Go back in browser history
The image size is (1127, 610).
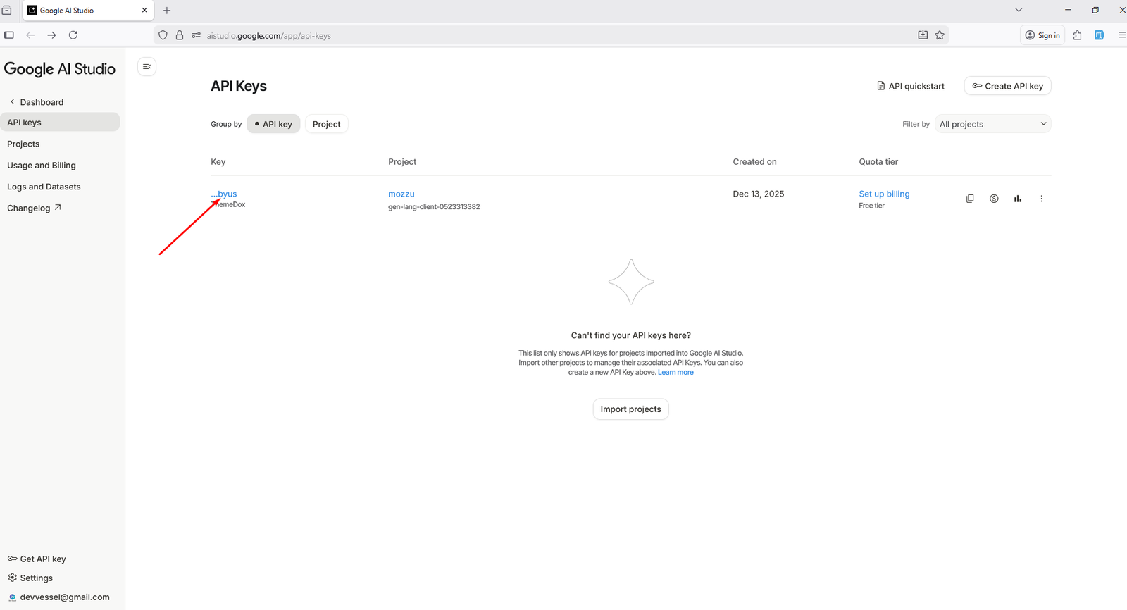(x=30, y=35)
